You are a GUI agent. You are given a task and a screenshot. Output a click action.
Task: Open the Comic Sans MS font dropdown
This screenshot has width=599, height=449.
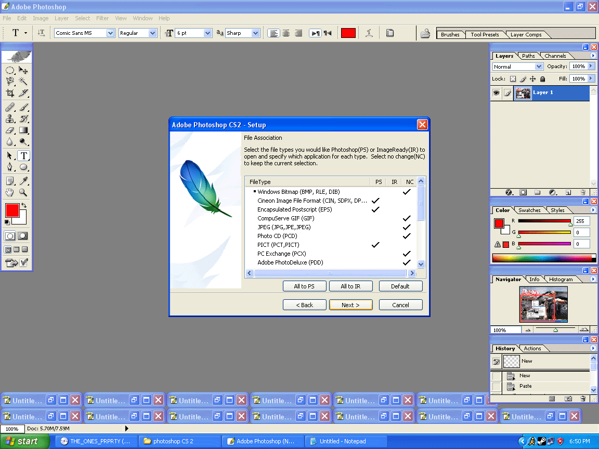tap(110, 33)
